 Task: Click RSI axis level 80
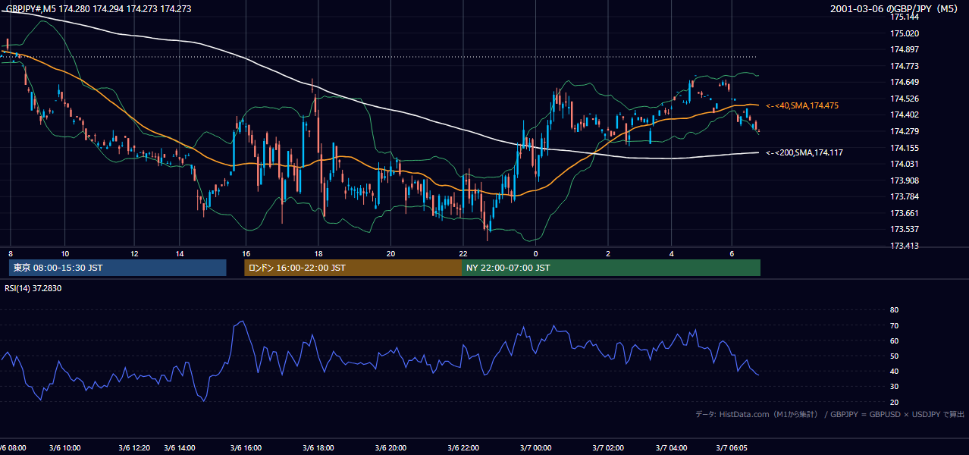coord(894,310)
